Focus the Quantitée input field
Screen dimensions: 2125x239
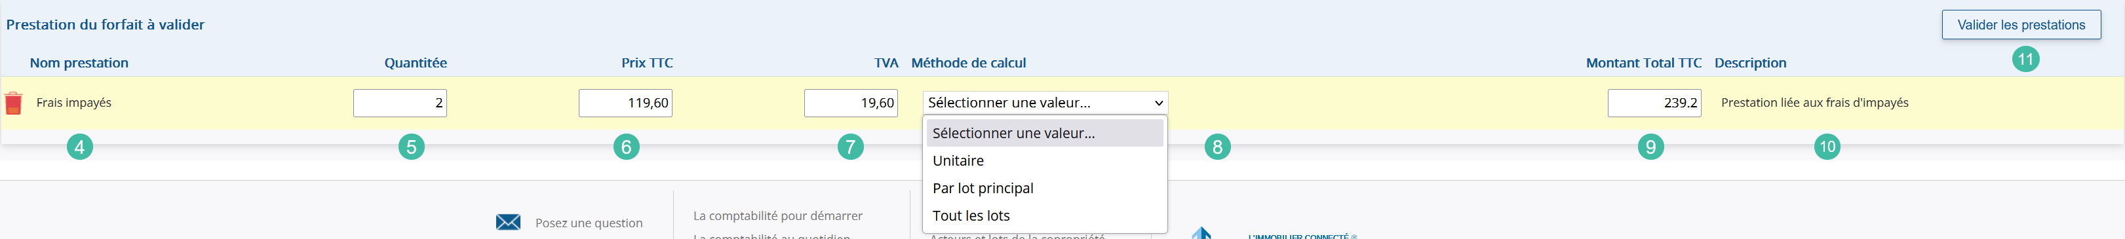click(400, 103)
